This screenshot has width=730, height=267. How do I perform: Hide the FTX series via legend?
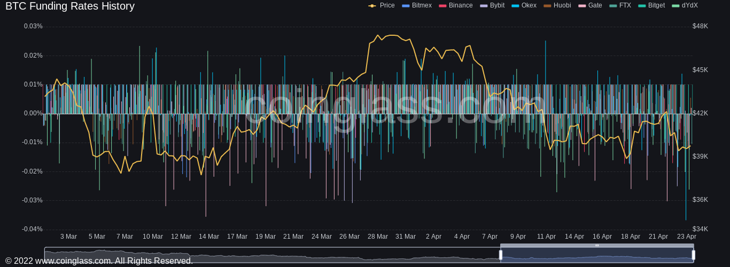click(x=620, y=5)
